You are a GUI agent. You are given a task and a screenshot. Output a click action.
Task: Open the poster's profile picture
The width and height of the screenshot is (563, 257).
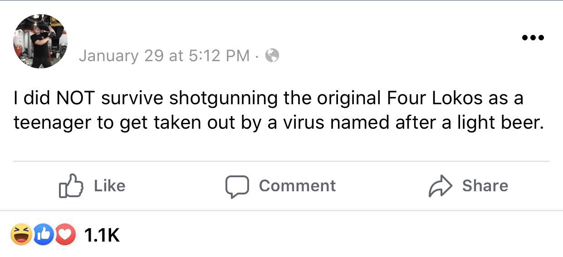(40, 41)
